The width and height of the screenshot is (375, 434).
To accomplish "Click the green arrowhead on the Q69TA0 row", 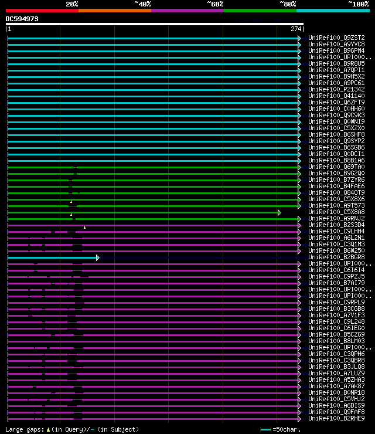I will (299, 168).
